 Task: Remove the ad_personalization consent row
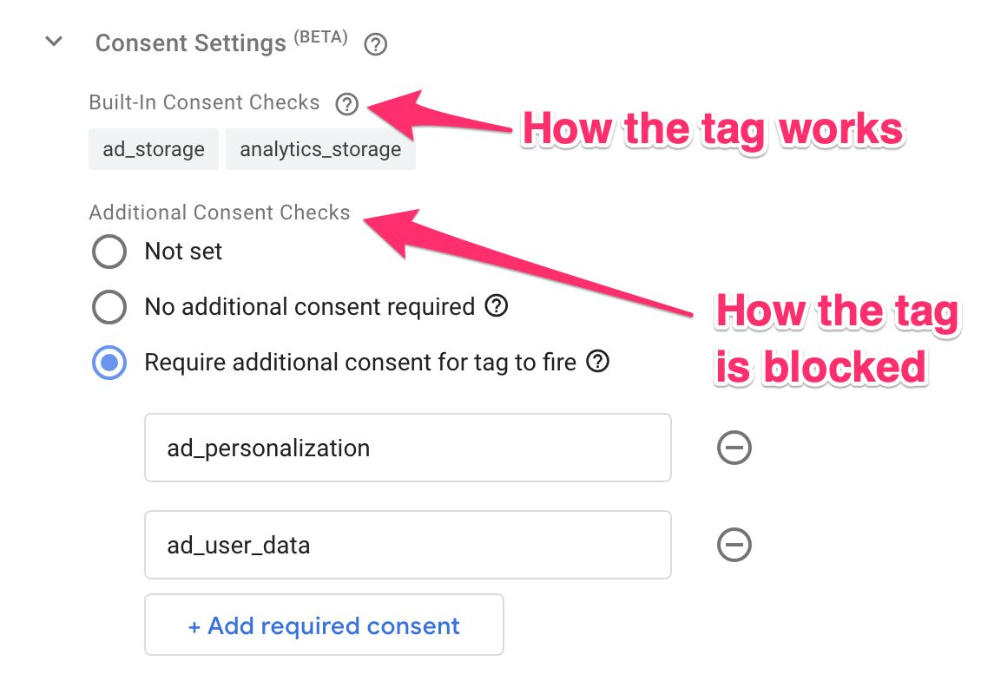coord(734,448)
